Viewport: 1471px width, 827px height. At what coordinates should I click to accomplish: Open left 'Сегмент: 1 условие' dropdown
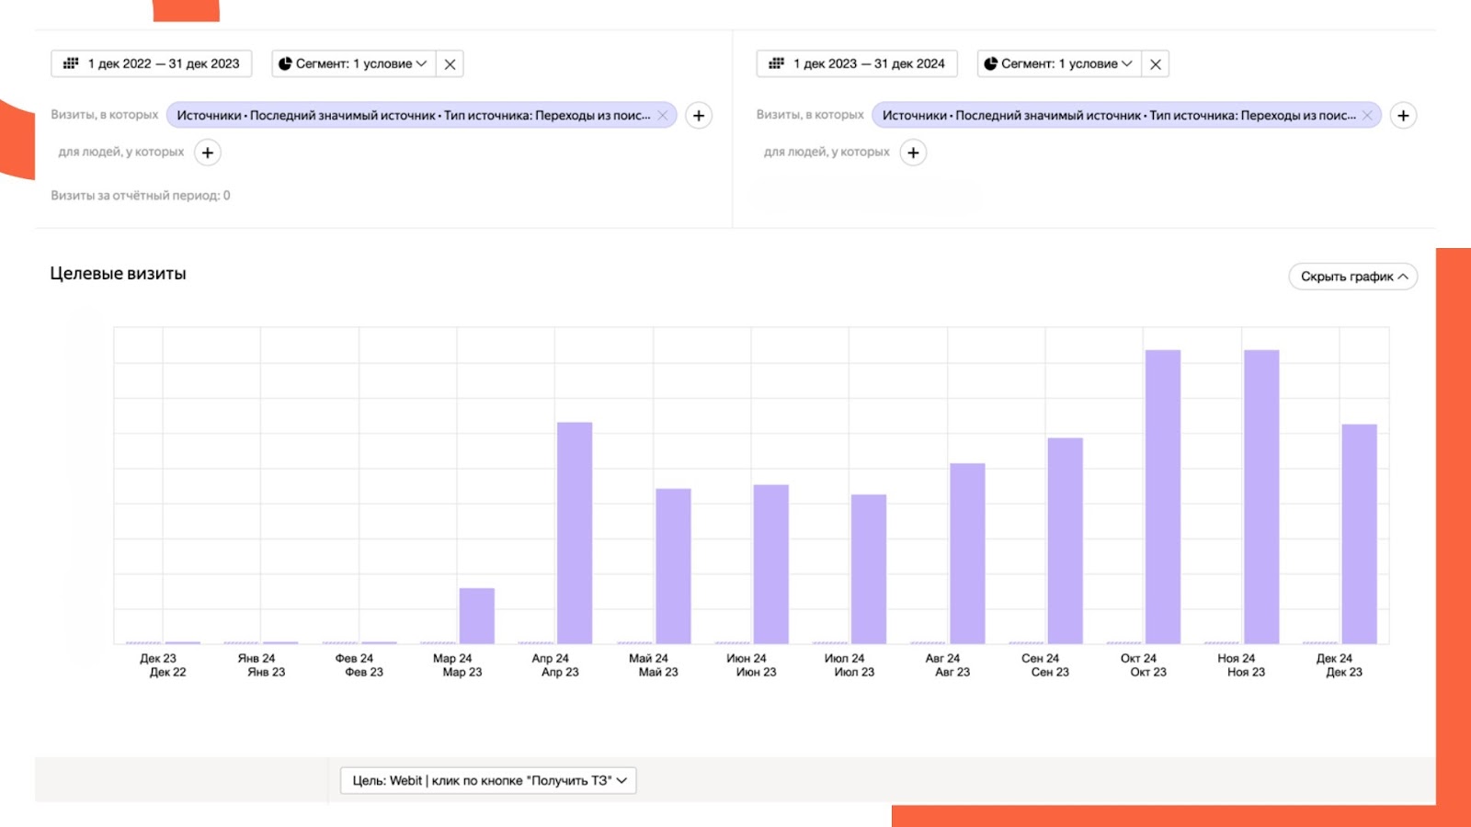tap(354, 64)
